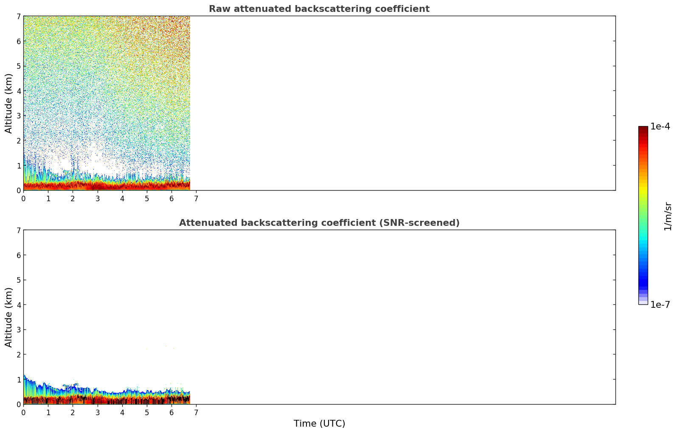
Task: Click the "Time (UTC)" axis label
Action: click(x=319, y=424)
